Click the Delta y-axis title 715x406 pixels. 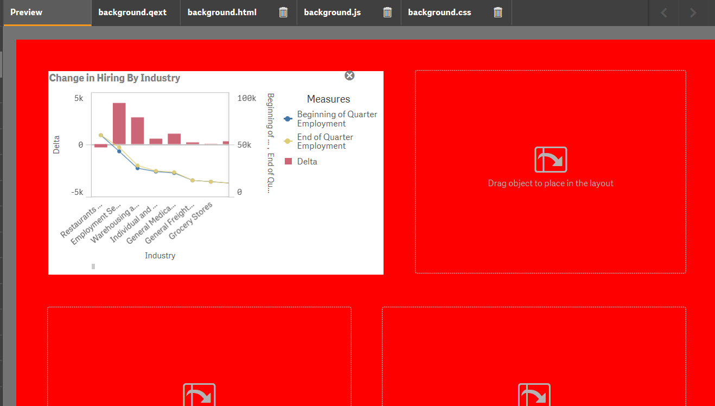pyautogui.click(x=56, y=145)
